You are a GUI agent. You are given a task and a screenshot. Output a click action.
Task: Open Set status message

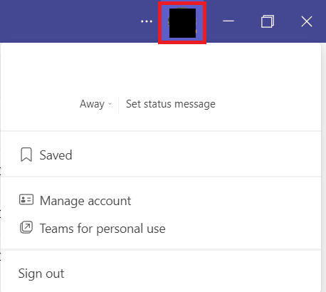tap(171, 104)
